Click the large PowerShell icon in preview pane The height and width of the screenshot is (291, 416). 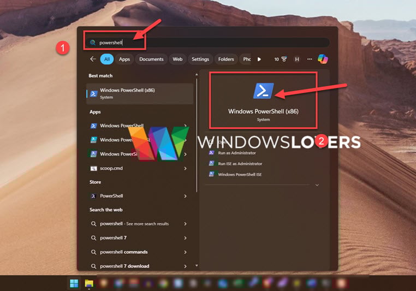tap(263, 91)
